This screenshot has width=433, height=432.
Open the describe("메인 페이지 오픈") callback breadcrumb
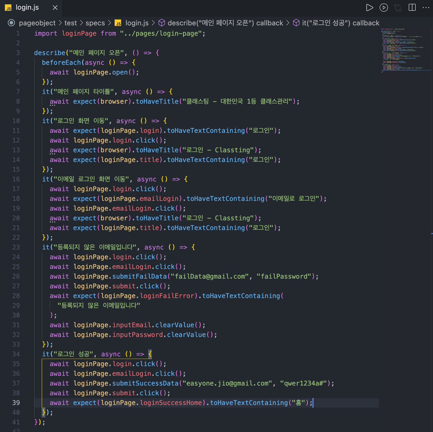pyautogui.click(x=225, y=23)
